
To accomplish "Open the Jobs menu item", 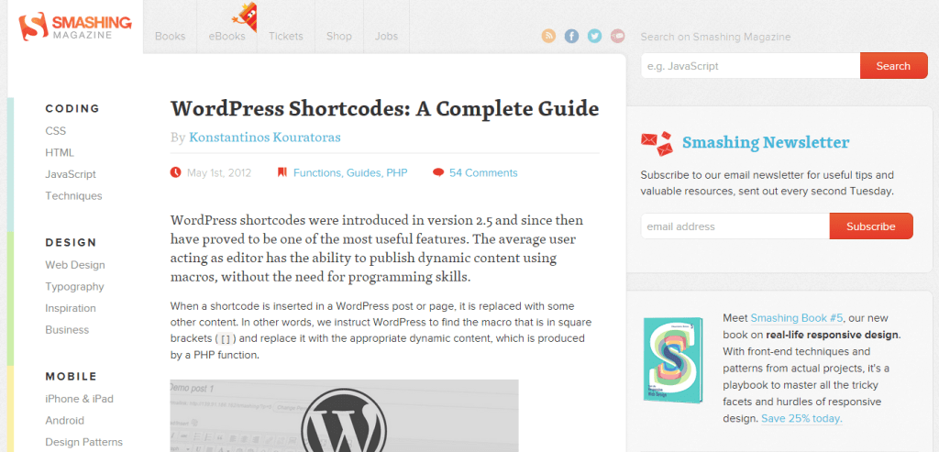I will (386, 36).
